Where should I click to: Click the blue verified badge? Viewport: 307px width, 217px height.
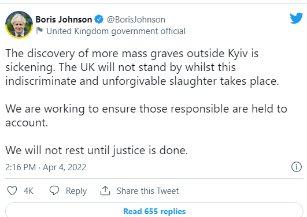click(x=99, y=20)
